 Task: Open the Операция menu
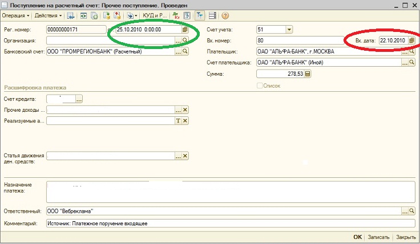(x=16, y=15)
